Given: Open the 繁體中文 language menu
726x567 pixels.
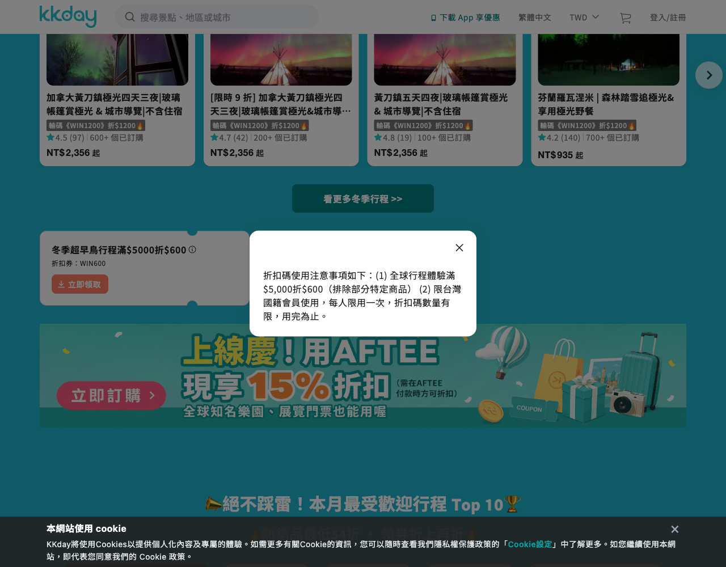Looking at the screenshot, I should click(535, 18).
